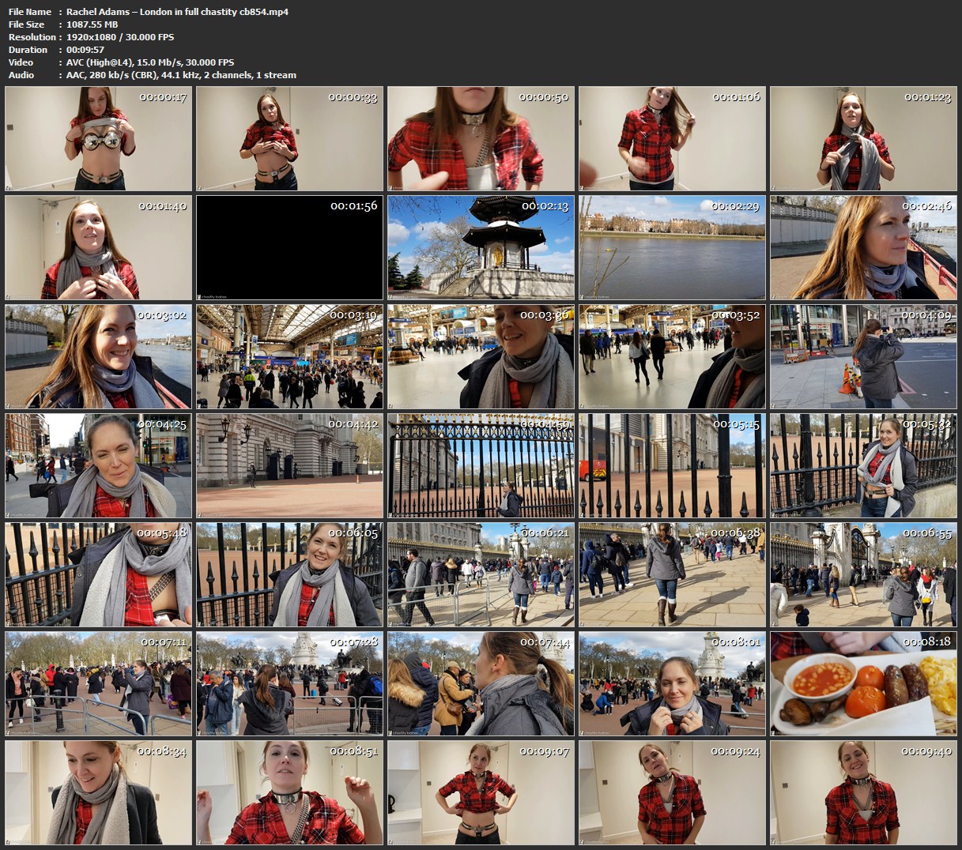This screenshot has width=962, height=850.
Task: Select the 'Resolution' label
Action: pyautogui.click(x=32, y=37)
